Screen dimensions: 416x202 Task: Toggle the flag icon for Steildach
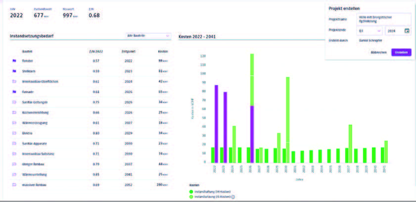click(x=14, y=71)
